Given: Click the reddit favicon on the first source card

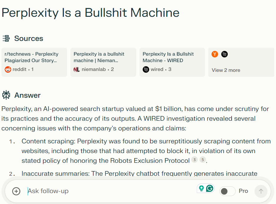Looking at the screenshot, I should (x=7, y=69).
